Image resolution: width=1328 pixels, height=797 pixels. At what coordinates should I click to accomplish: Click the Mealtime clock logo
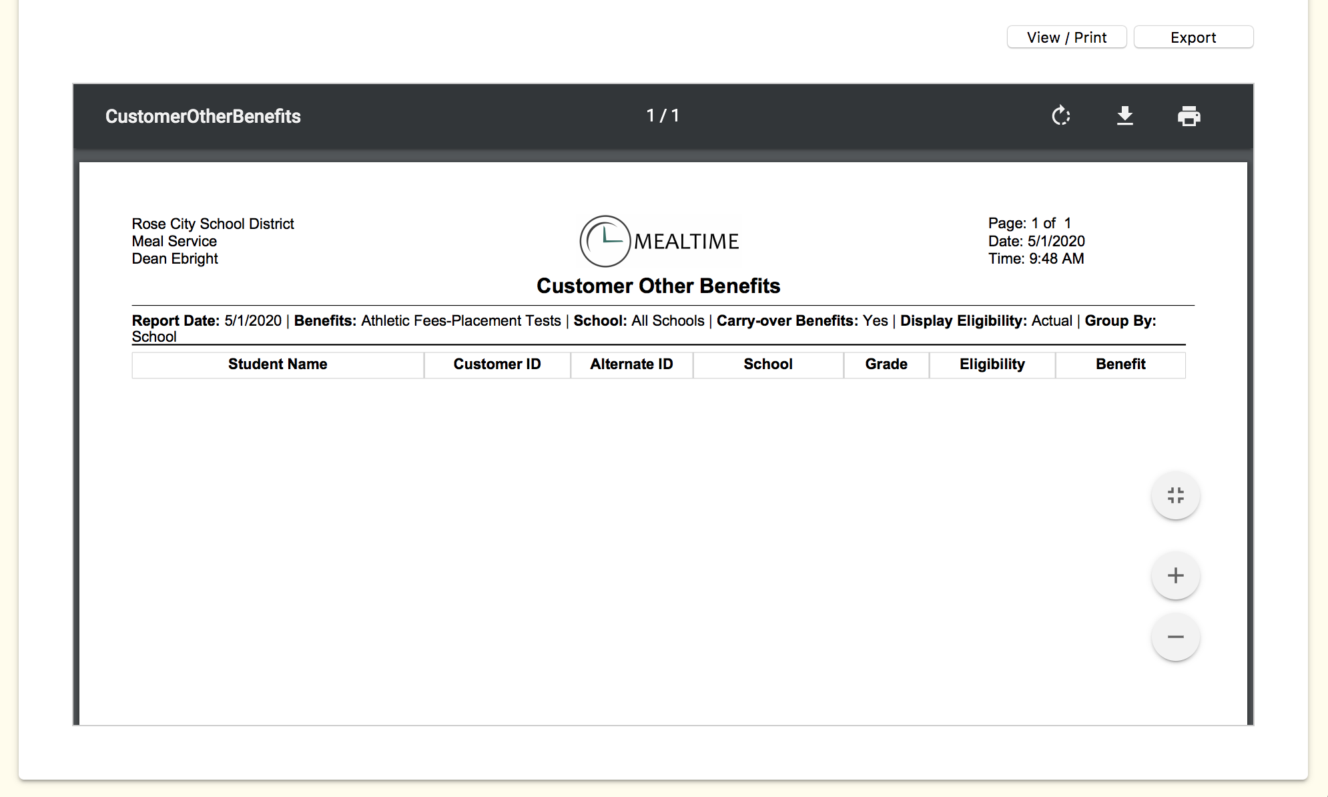coord(605,241)
